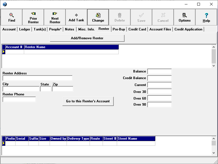Click the Prefix column header
This screenshot has height=164, width=218.
(x=10, y=139)
